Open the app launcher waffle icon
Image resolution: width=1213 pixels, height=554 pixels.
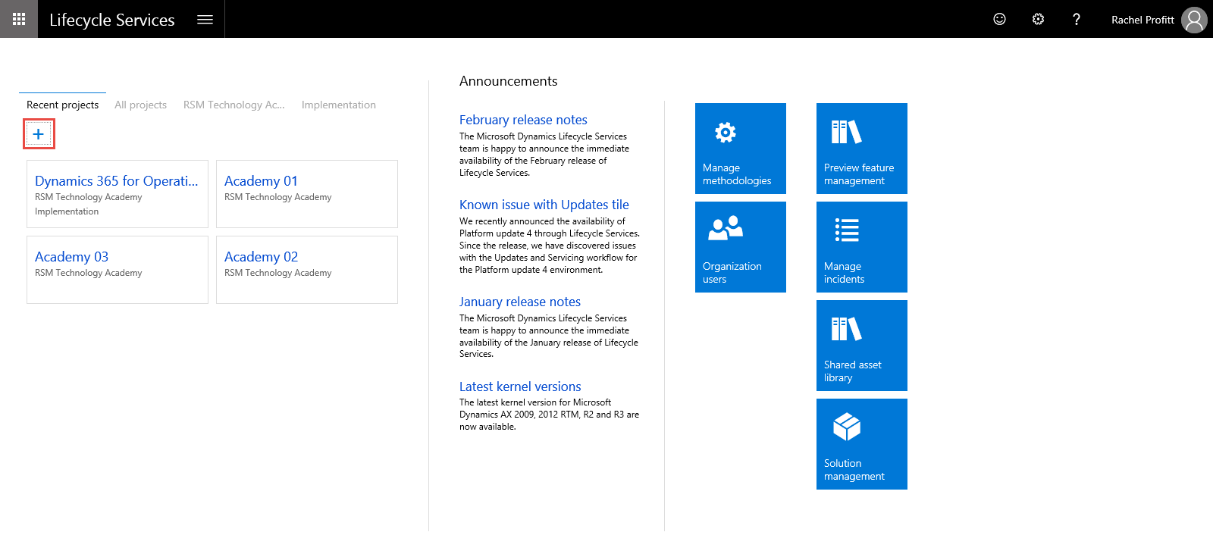click(19, 19)
